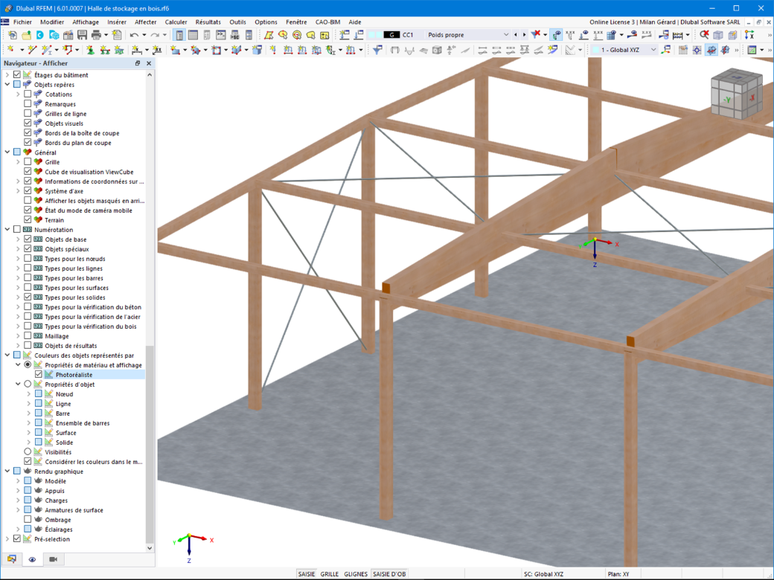Viewport: 774px width, 580px height.
Task: Enable the Cotations checkbox
Action: pyautogui.click(x=28, y=94)
